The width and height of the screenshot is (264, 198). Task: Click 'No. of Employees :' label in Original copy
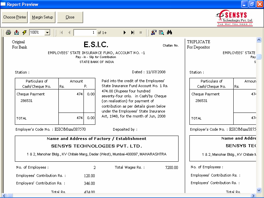[32, 167]
